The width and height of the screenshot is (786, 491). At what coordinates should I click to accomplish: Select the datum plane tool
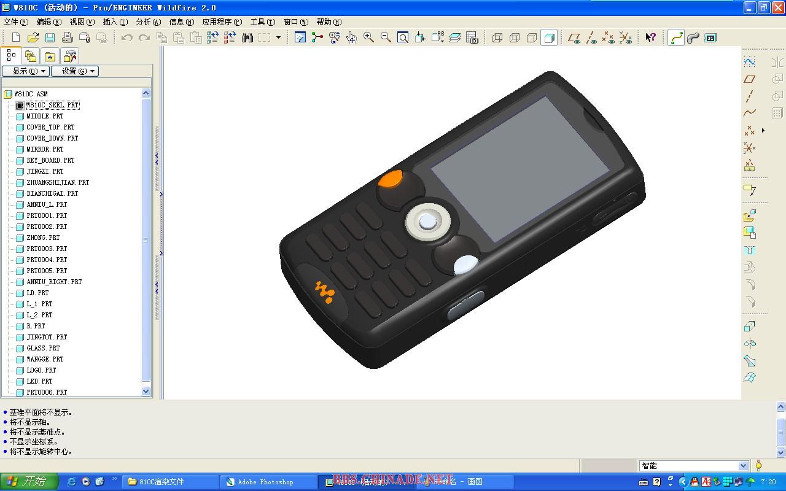750,79
